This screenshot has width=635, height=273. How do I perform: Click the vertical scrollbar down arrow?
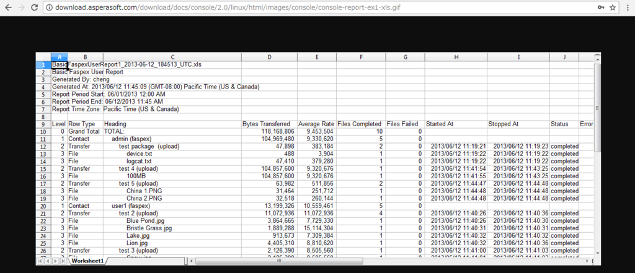click(597, 253)
